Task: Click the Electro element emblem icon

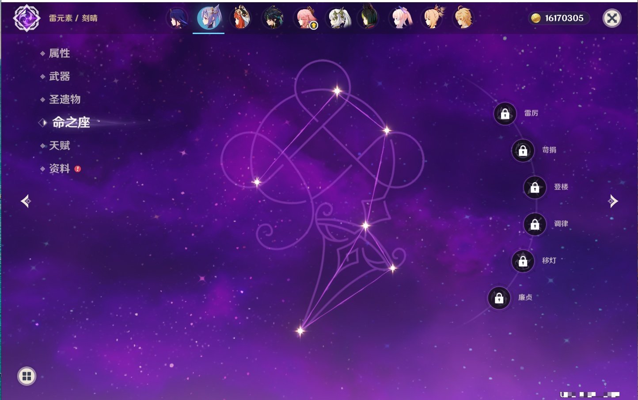Action: pos(27,18)
